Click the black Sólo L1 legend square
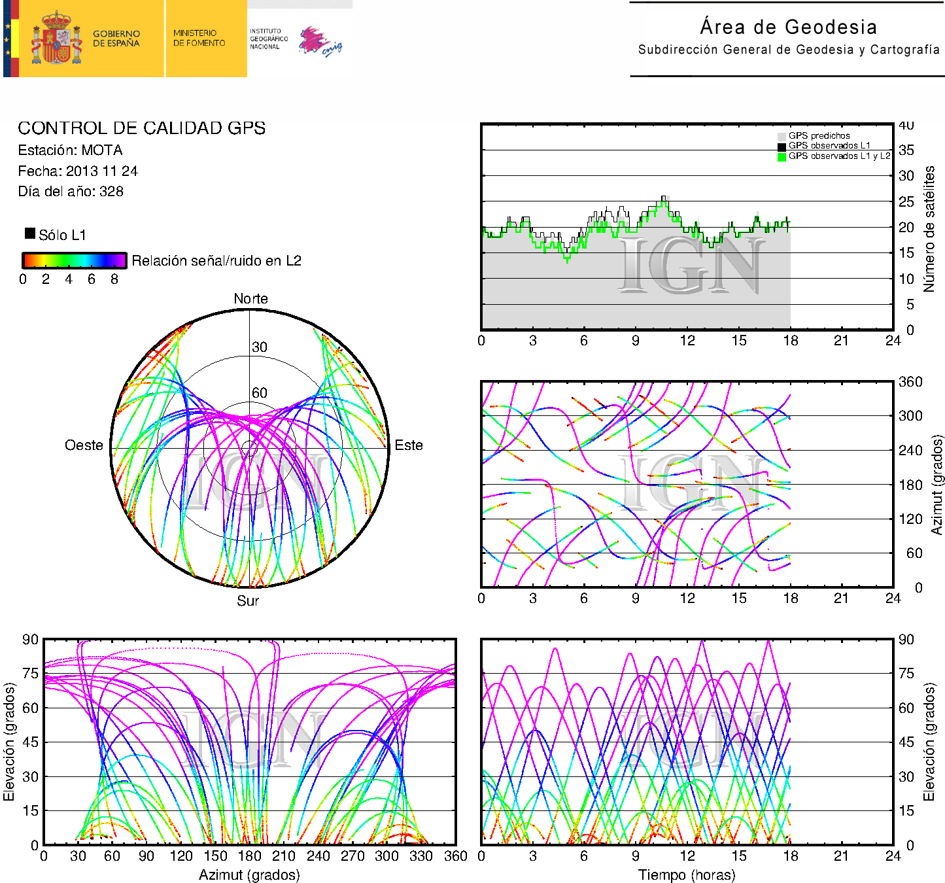Image resolution: width=945 pixels, height=883 pixels. (x=30, y=234)
